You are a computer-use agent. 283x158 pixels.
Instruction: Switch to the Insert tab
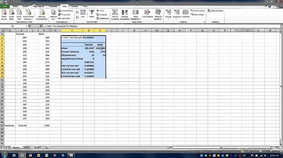(25, 6)
